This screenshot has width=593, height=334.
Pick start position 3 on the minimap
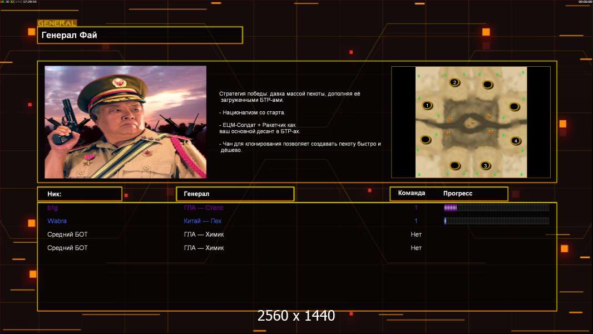pyautogui.click(x=485, y=165)
